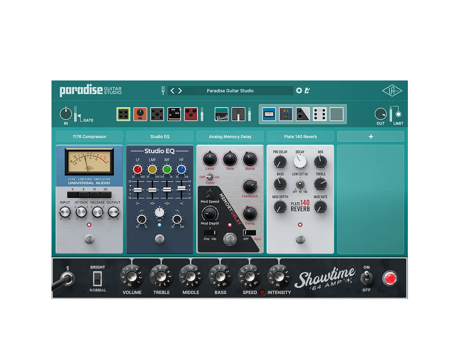Toggle the Memory Delay footswitch
This screenshot has width=459, height=360.
pyautogui.click(x=230, y=240)
